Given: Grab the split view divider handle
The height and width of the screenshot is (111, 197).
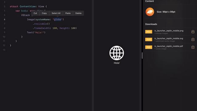Looking at the screenshot, I should pyautogui.click(x=142, y=55).
